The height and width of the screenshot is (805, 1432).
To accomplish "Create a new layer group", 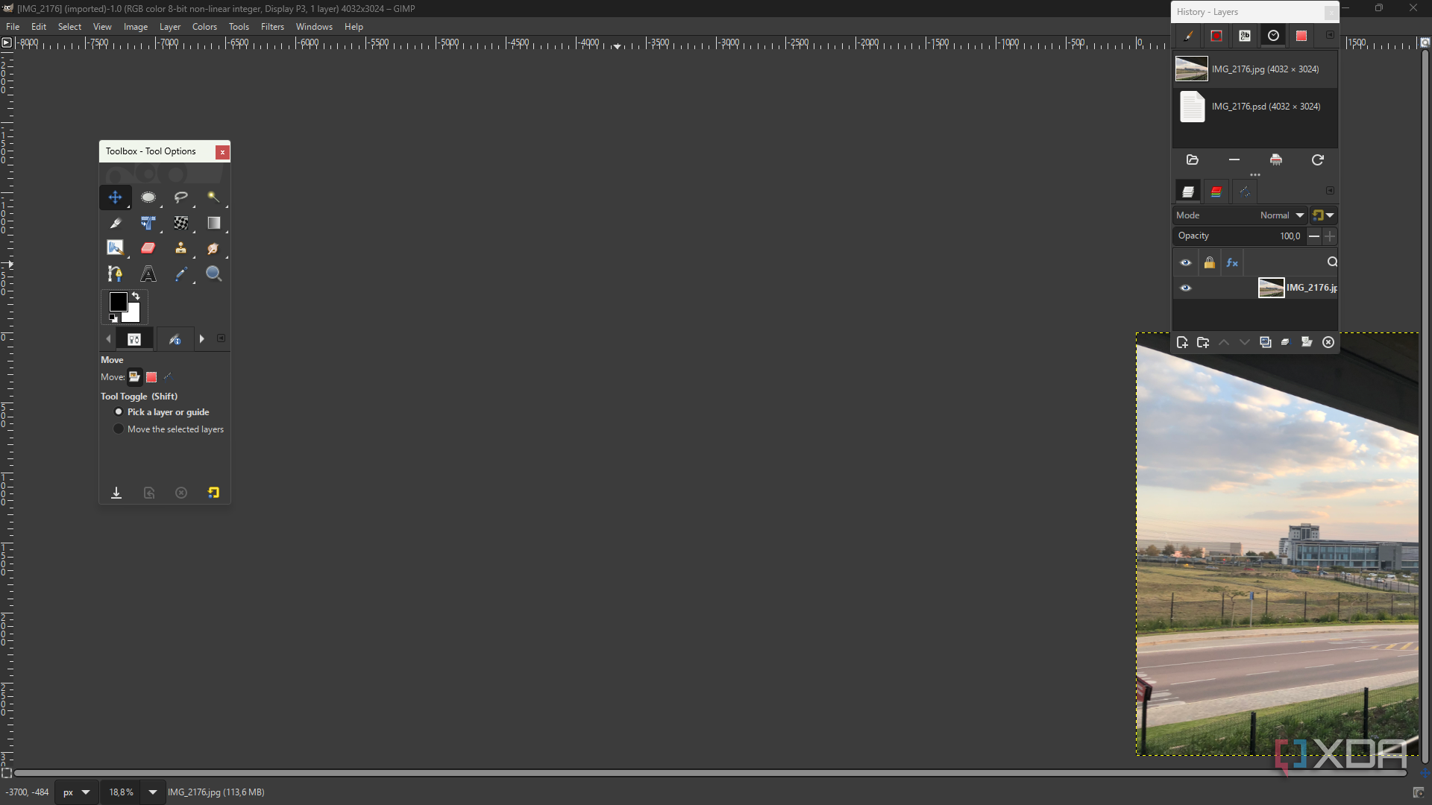I will [1203, 342].
